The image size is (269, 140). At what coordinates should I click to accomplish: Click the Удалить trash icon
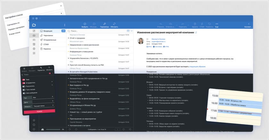pos(195,24)
